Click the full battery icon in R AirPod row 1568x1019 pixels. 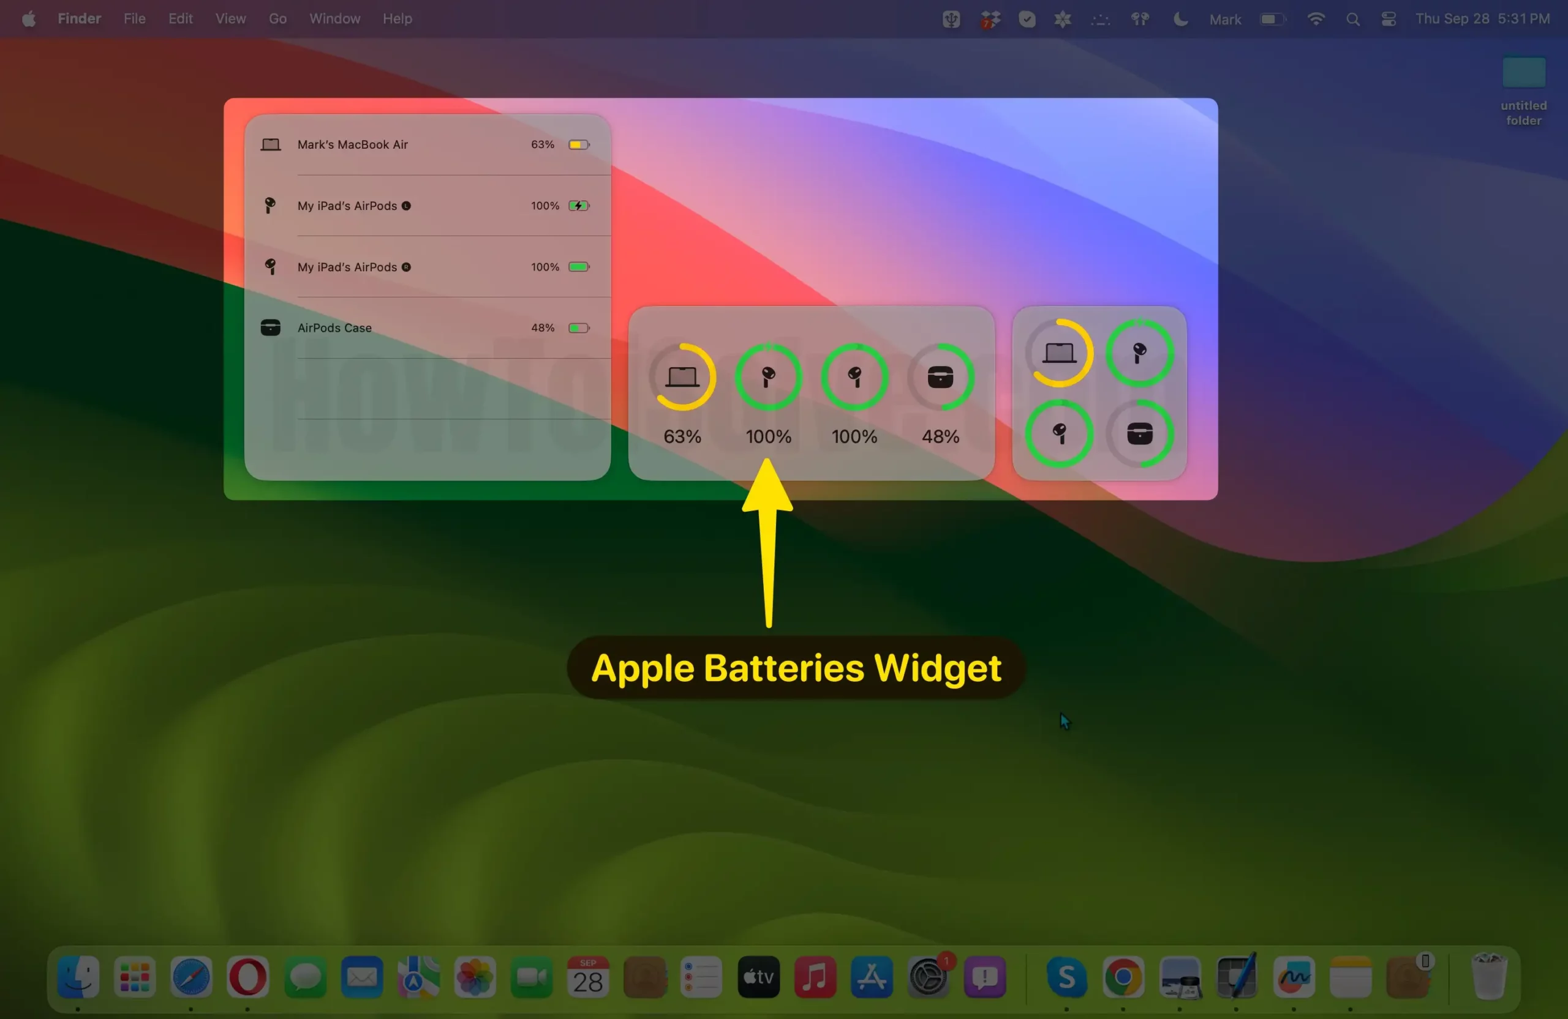point(579,267)
